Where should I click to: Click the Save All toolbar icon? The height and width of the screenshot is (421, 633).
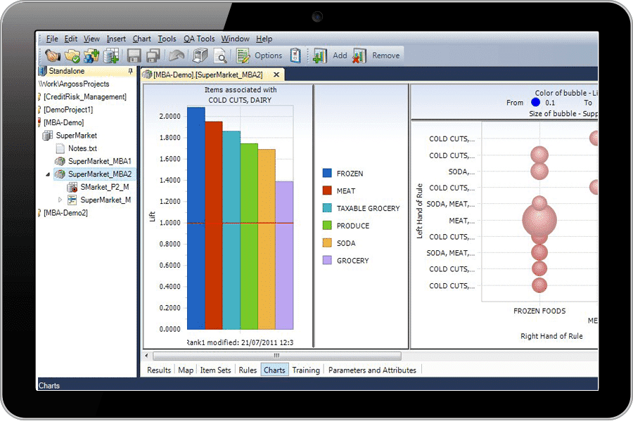[153, 56]
